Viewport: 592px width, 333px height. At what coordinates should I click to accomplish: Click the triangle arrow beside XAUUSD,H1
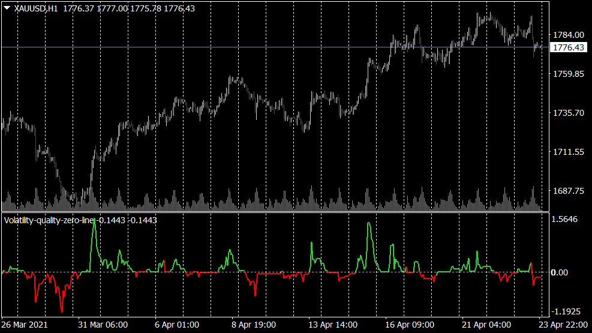point(7,8)
